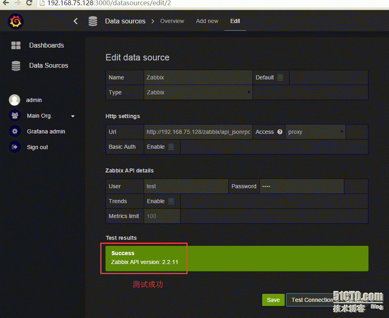Image resolution: width=389 pixels, height=318 pixels.
Task: Click the 'Edit data source' heading
Action: pos(137,57)
